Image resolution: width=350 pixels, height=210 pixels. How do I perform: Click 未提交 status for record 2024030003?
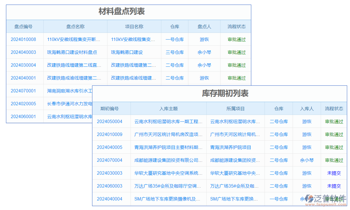pyautogui.click(x=334, y=173)
